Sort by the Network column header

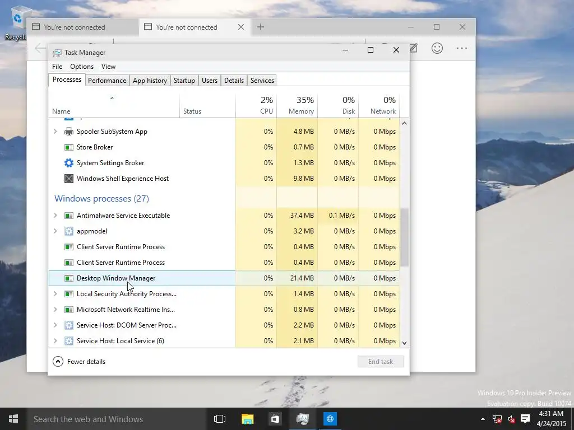point(379,106)
